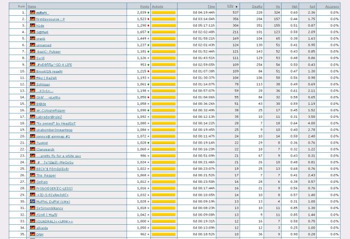The width and height of the screenshot is (350, 239).
Task: Open player profile for Schluppi
Action: (x=44, y=85)
